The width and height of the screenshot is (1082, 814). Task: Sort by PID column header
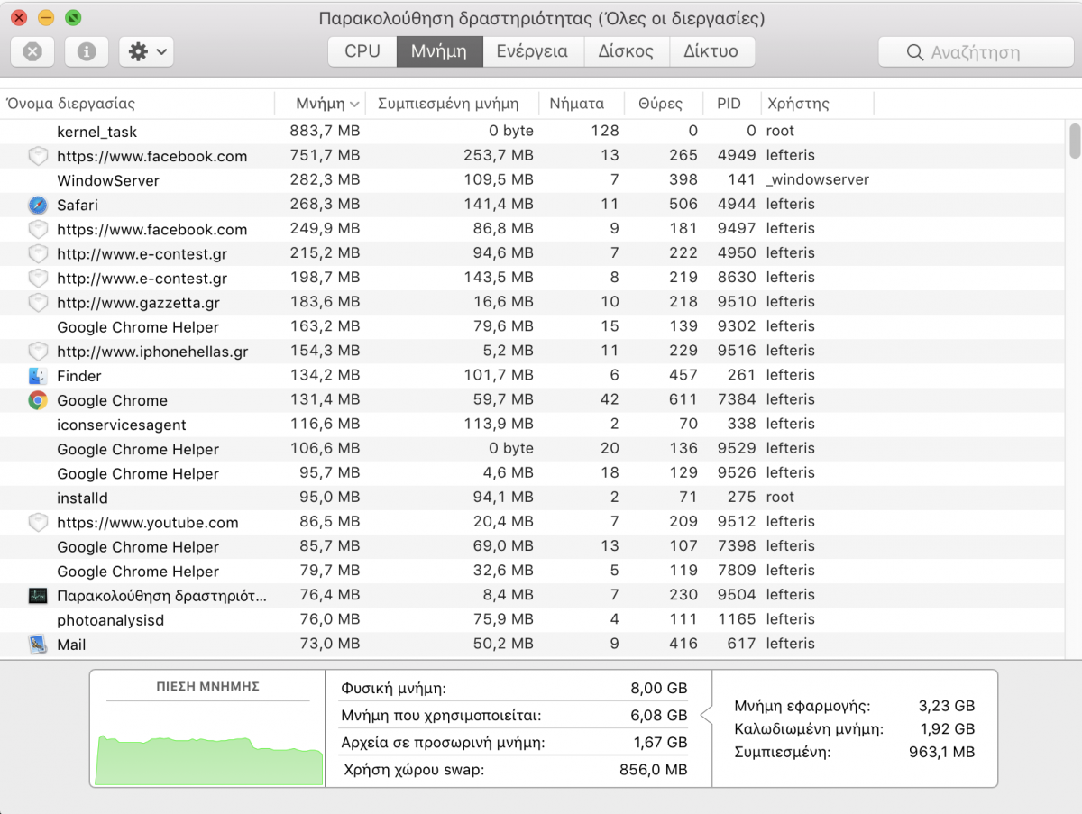[732, 104]
